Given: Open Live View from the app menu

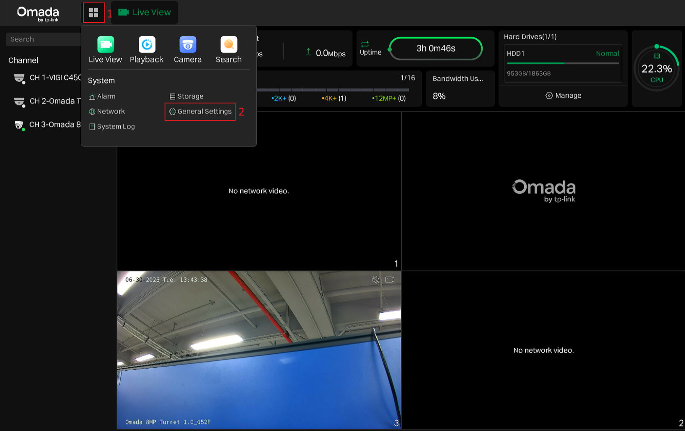Looking at the screenshot, I should [105, 50].
